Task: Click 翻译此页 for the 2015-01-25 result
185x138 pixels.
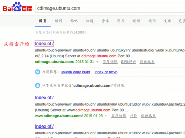Action: tap(148, 116)
